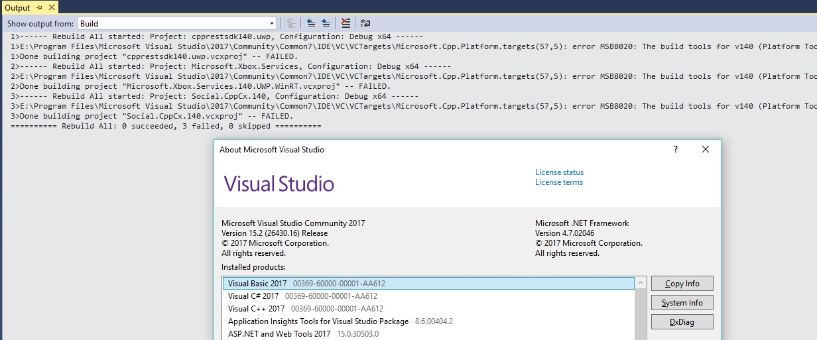Viewport: 817px width, 340px height.
Task: Click the 'Rebuild All: 0 succeeded, 3 failed' line
Action: pyautogui.click(x=166, y=126)
